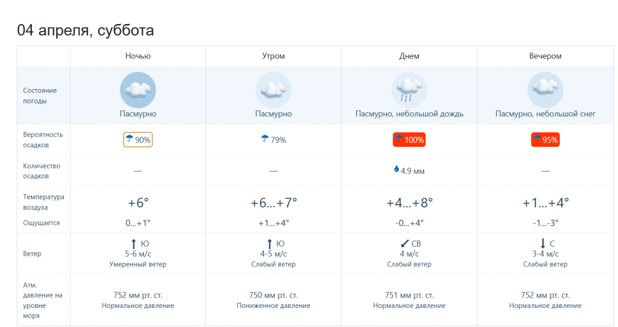The height and width of the screenshot is (327, 618).
Task: Click the daytime northeast wind arrow
Action: 405,244
